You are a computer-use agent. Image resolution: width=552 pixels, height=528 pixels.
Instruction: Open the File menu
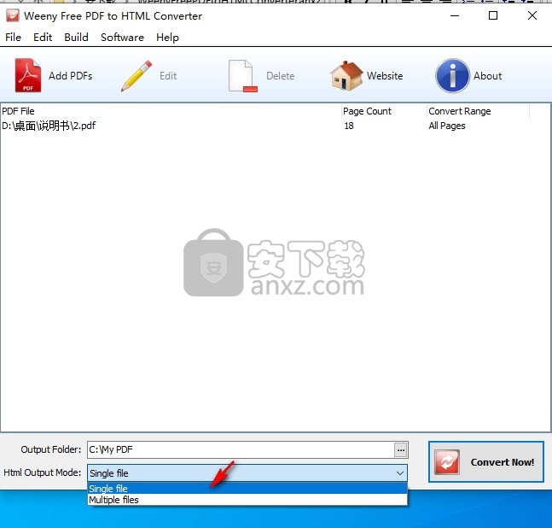[13, 38]
